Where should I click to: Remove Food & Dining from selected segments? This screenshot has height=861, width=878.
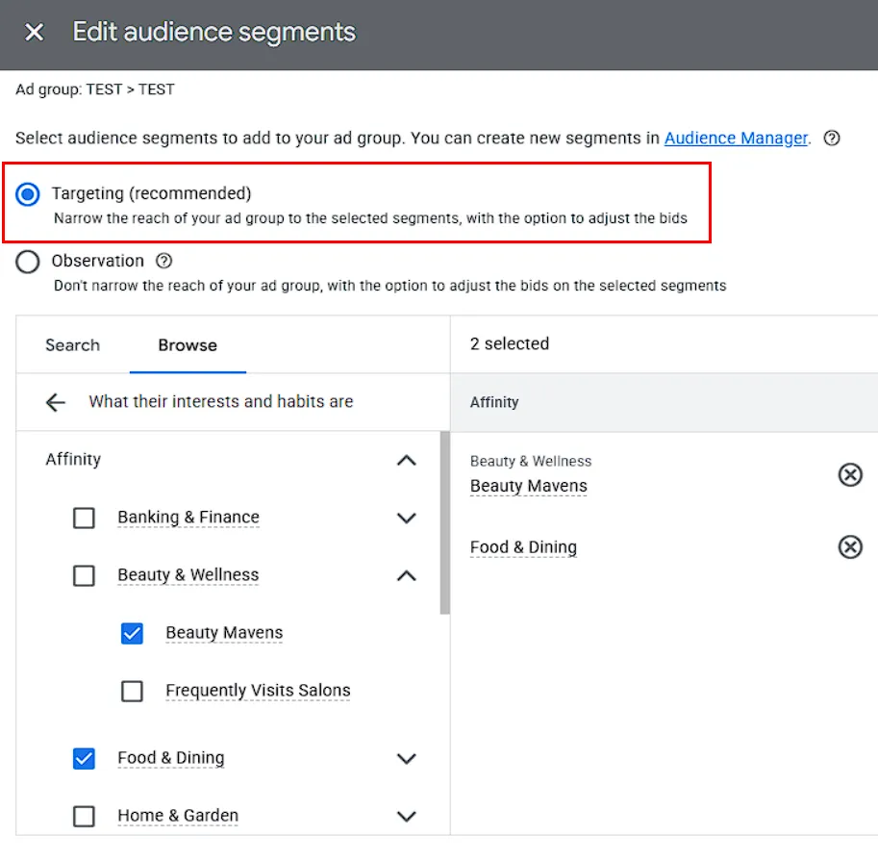click(x=849, y=546)
